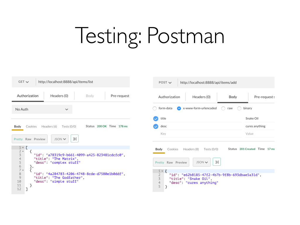Viewport: 300px width, 225px height.
Task: Select Raw view in GET response
Action: point(28,139)
